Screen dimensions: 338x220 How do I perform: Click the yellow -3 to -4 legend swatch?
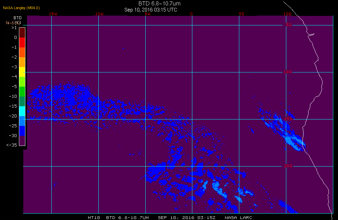22,72
